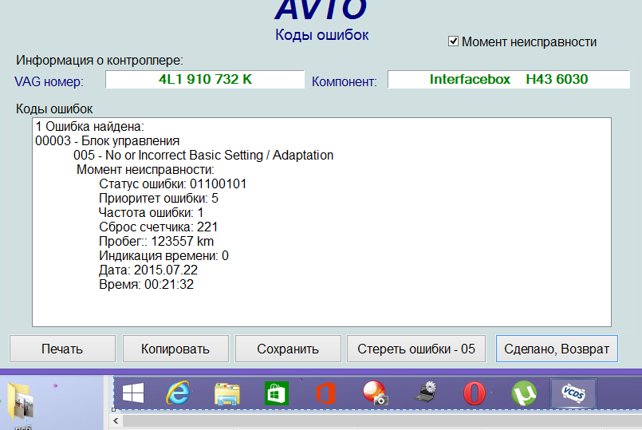This screenshot has width=642, height=430.
Task: Click the Коды ошибок heading under AVTO
Action: point(322,35)
